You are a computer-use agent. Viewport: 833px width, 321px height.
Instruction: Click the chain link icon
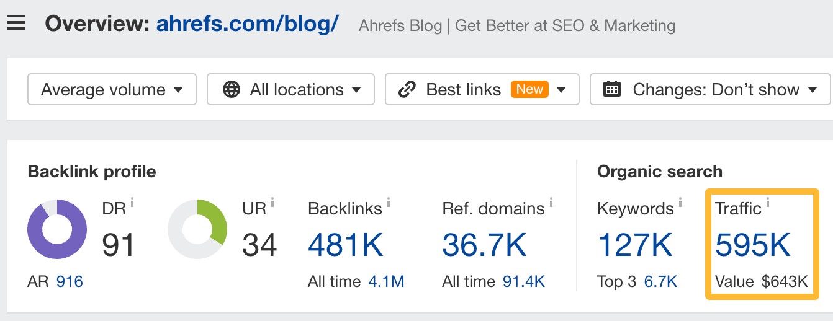point(407,90)
